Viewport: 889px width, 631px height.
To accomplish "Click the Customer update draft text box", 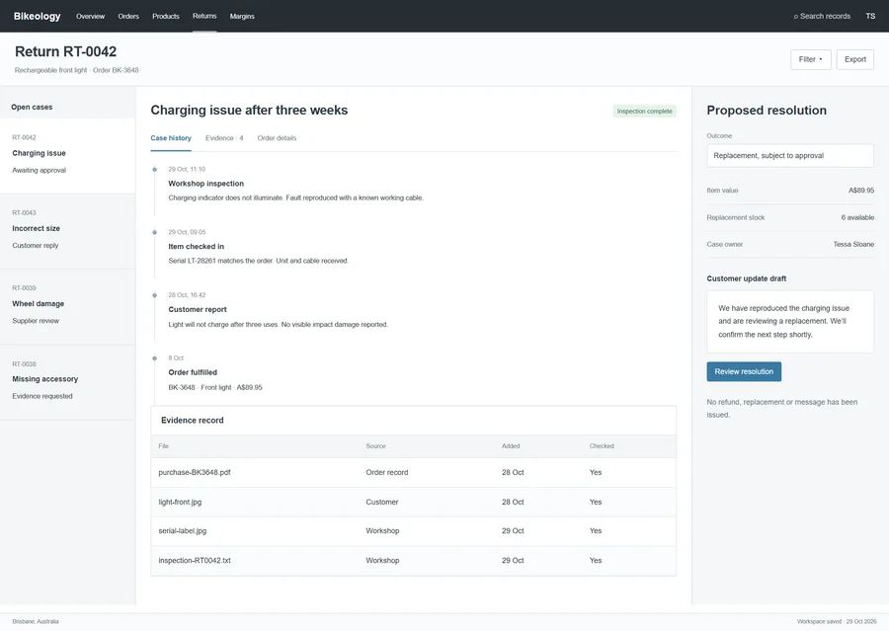I will tap(790, 322).
